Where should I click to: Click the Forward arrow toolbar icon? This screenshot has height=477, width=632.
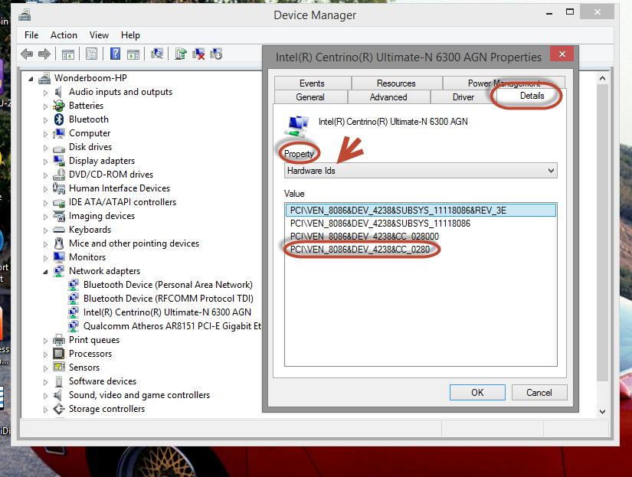[x=44, y=54]
